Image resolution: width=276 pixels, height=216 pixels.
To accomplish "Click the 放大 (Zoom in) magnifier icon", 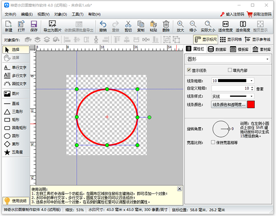I will click(x=180, y=26).
